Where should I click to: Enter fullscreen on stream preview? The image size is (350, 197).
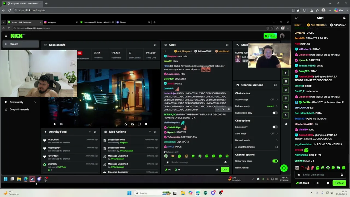[139, 124]
